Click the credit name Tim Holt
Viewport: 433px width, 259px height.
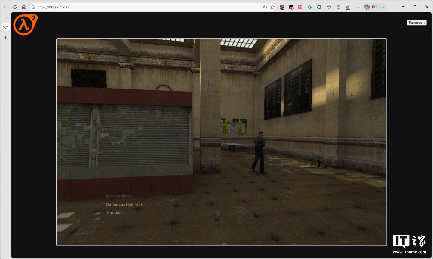pos(114,213)
